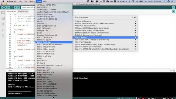Choose Hornbill ESP32 Dev board

(x=54, y=91)
